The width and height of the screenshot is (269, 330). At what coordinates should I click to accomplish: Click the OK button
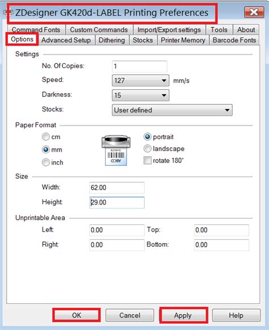77,315
